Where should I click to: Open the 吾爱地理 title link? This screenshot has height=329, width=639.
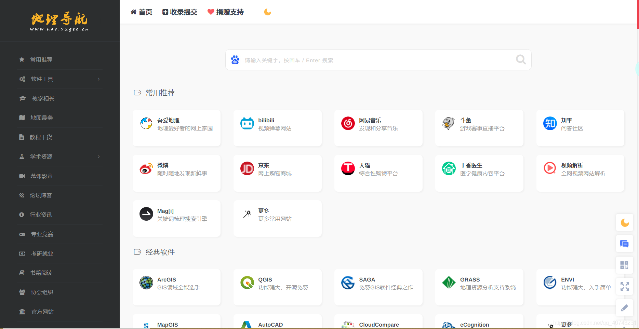coord(168,120)
